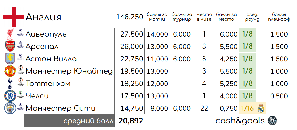This screenshot has width=297, height=130.
Task: Click the Manchester City club crest
Action: tap(10, 108)
